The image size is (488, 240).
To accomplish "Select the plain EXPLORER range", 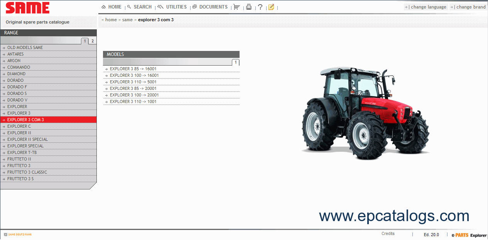I will click(x=48, y=106).
